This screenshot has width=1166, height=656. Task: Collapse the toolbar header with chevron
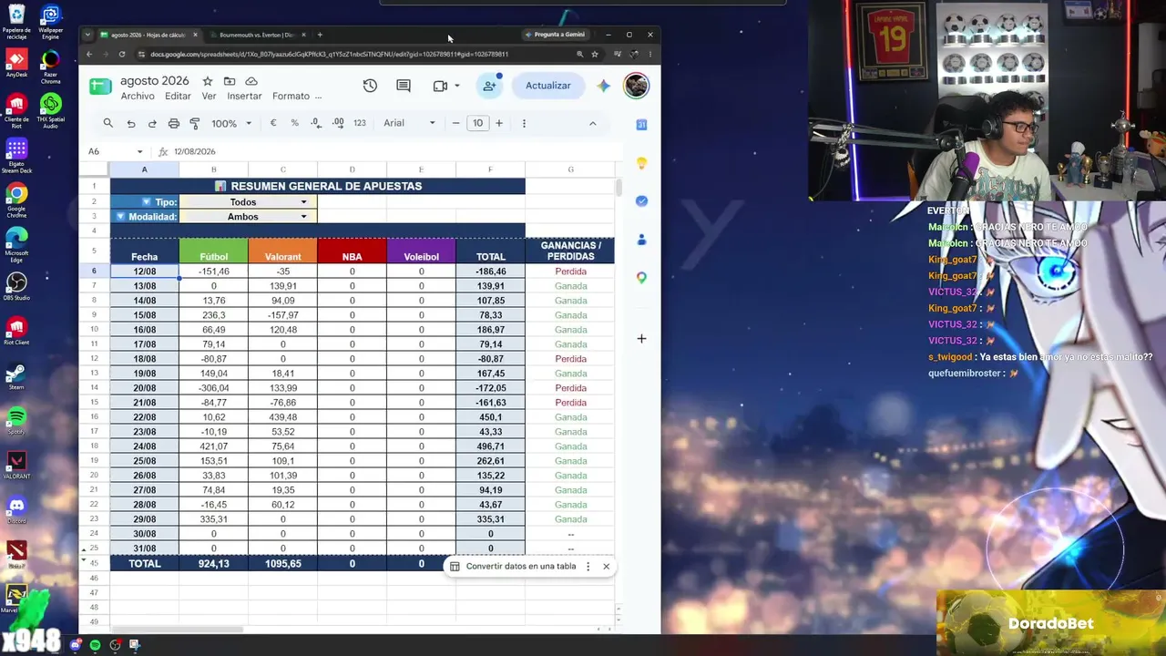click(592, 123)
